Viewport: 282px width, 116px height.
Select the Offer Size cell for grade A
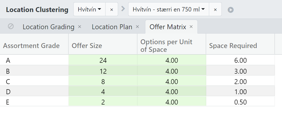click(103, 61)
